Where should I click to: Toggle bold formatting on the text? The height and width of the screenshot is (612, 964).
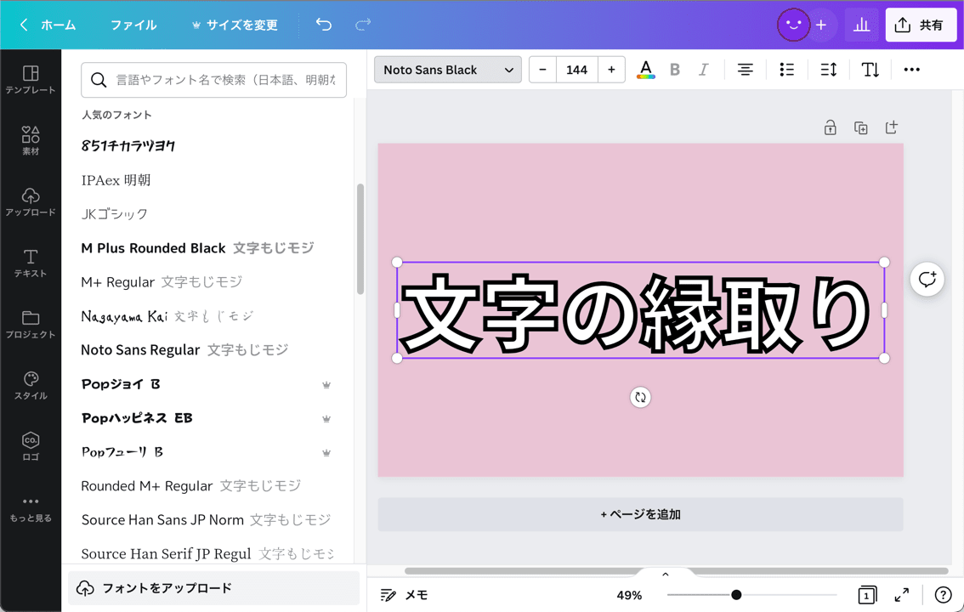[x=675, y=69]
